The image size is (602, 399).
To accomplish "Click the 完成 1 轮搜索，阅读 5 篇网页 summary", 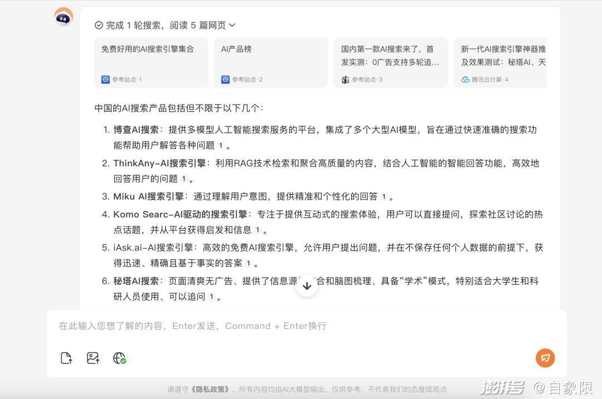I will coord(165,25).
